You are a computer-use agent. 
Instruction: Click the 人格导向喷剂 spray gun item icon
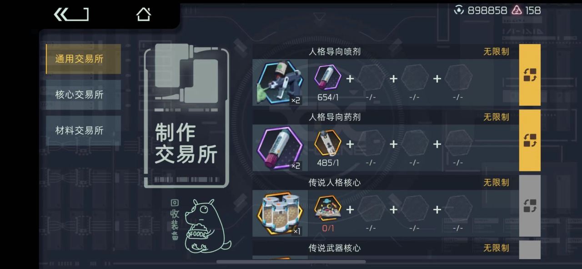(x=280, y=82)
